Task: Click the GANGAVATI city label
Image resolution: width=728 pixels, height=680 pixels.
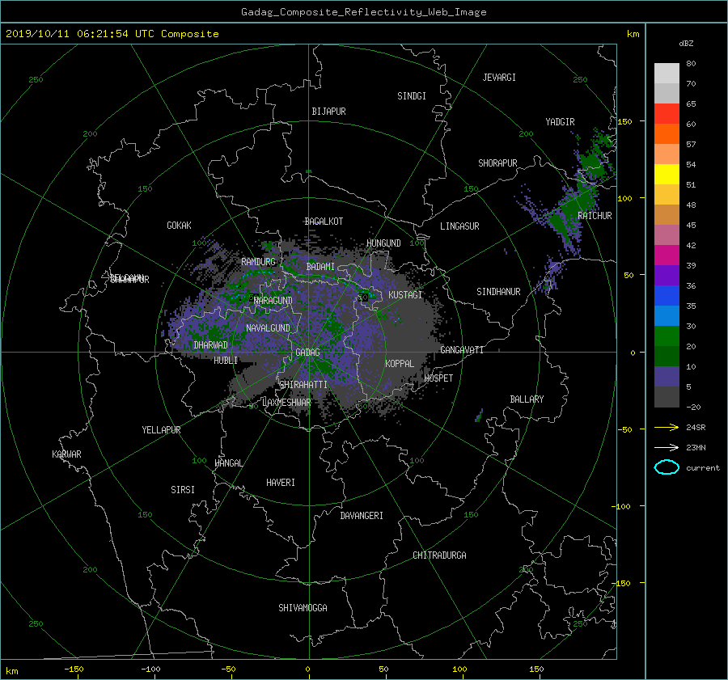Action: tap(462, 350)
